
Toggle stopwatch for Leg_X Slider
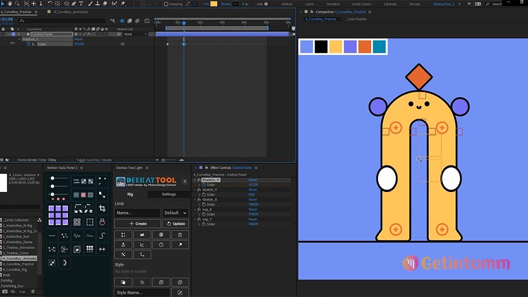coord(204,214)
